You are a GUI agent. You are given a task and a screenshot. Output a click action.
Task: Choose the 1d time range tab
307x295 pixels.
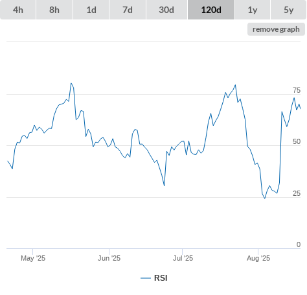click(91, 10)
